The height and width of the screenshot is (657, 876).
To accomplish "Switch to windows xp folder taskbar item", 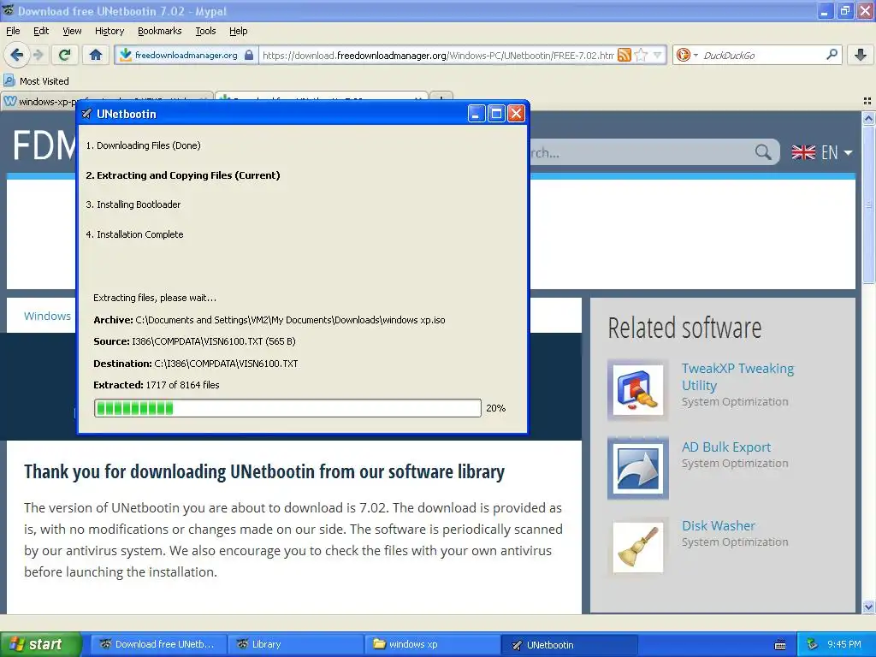I will click(433, 644).
